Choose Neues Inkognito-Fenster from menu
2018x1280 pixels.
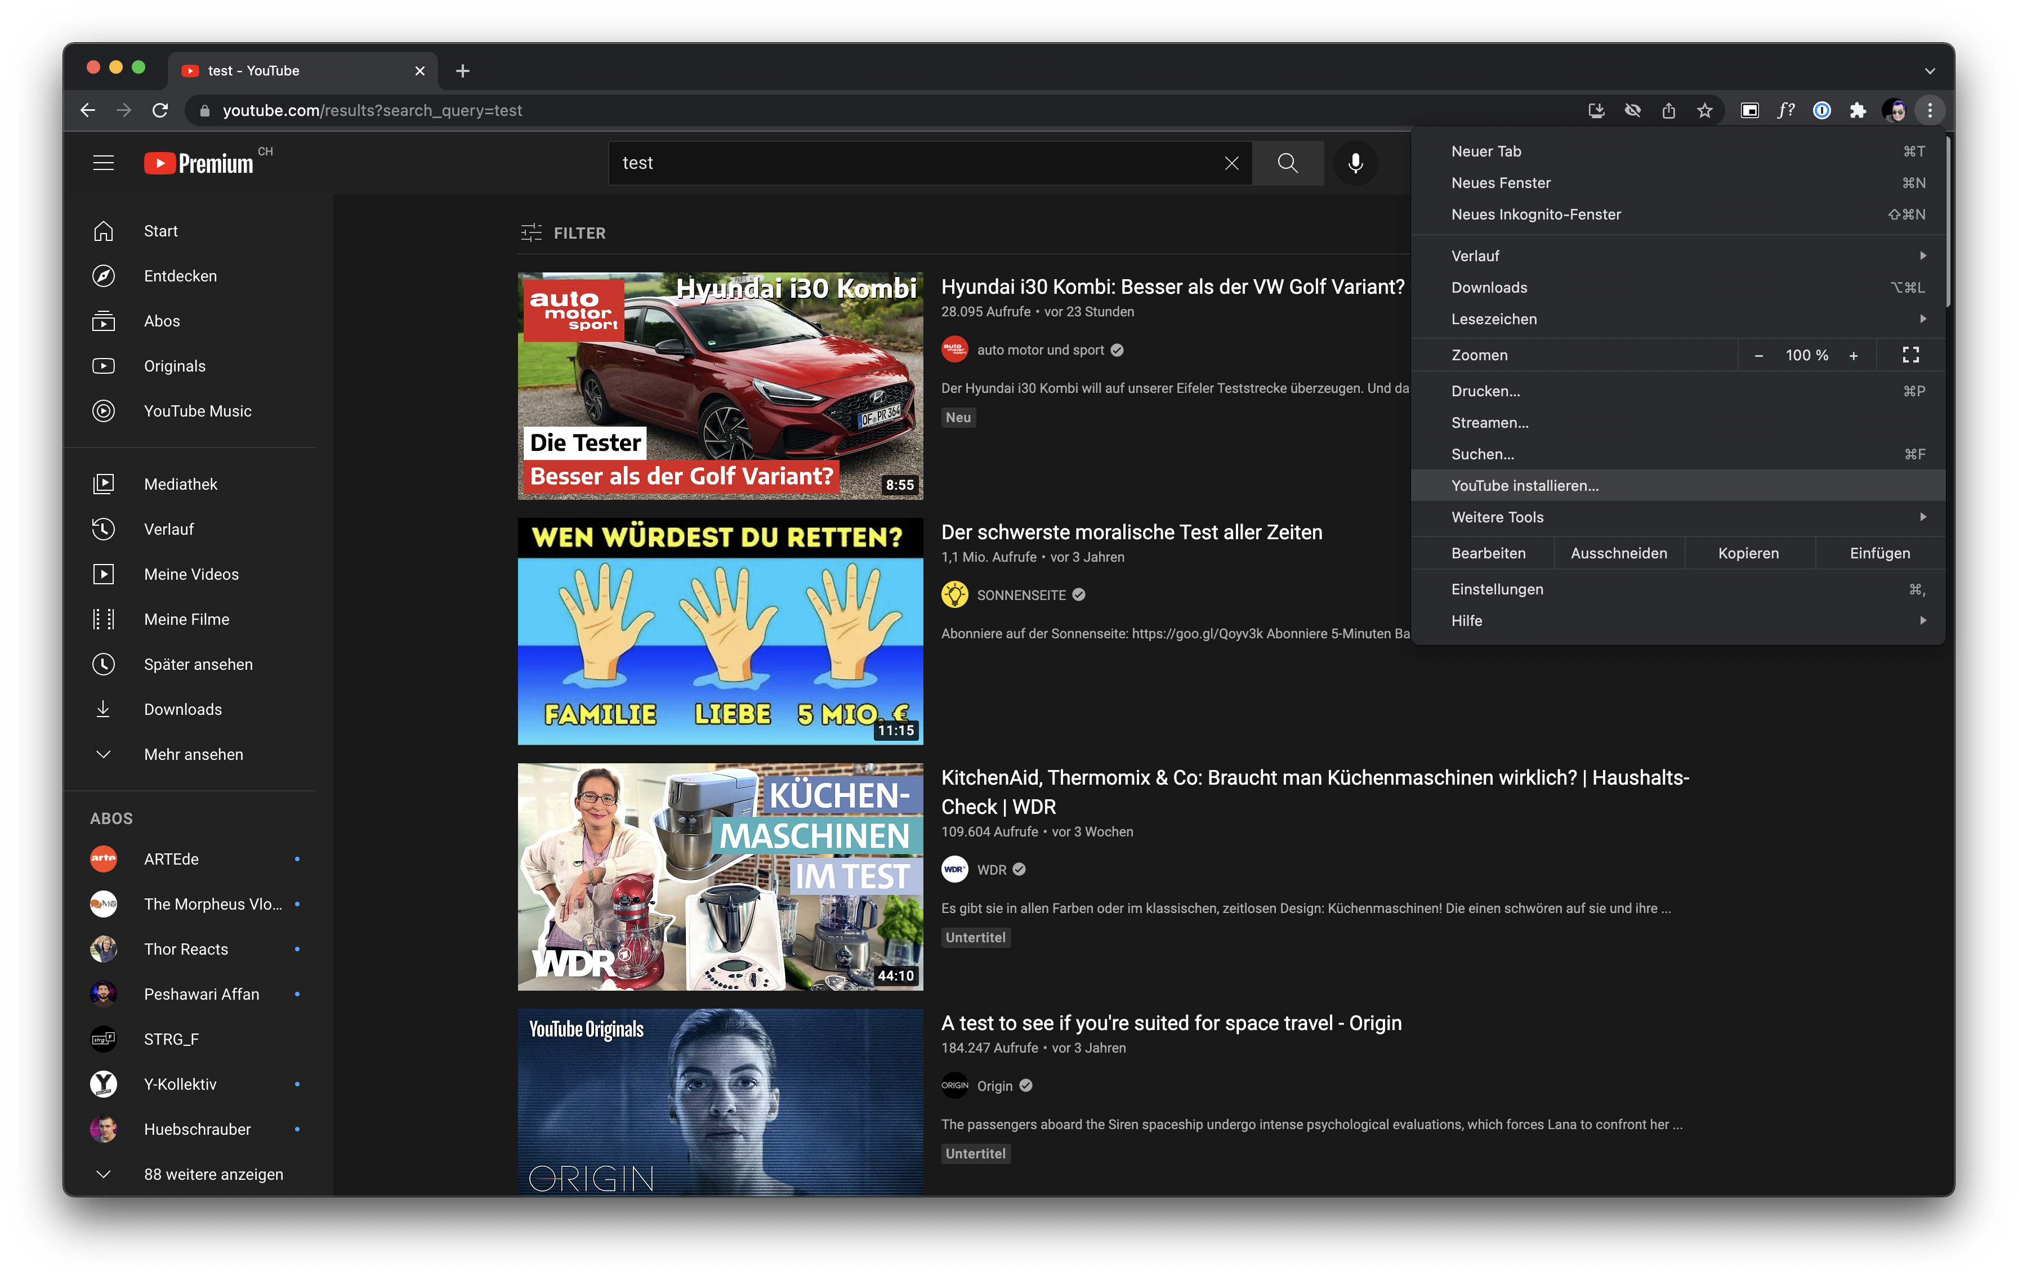tap(1535, 214)
